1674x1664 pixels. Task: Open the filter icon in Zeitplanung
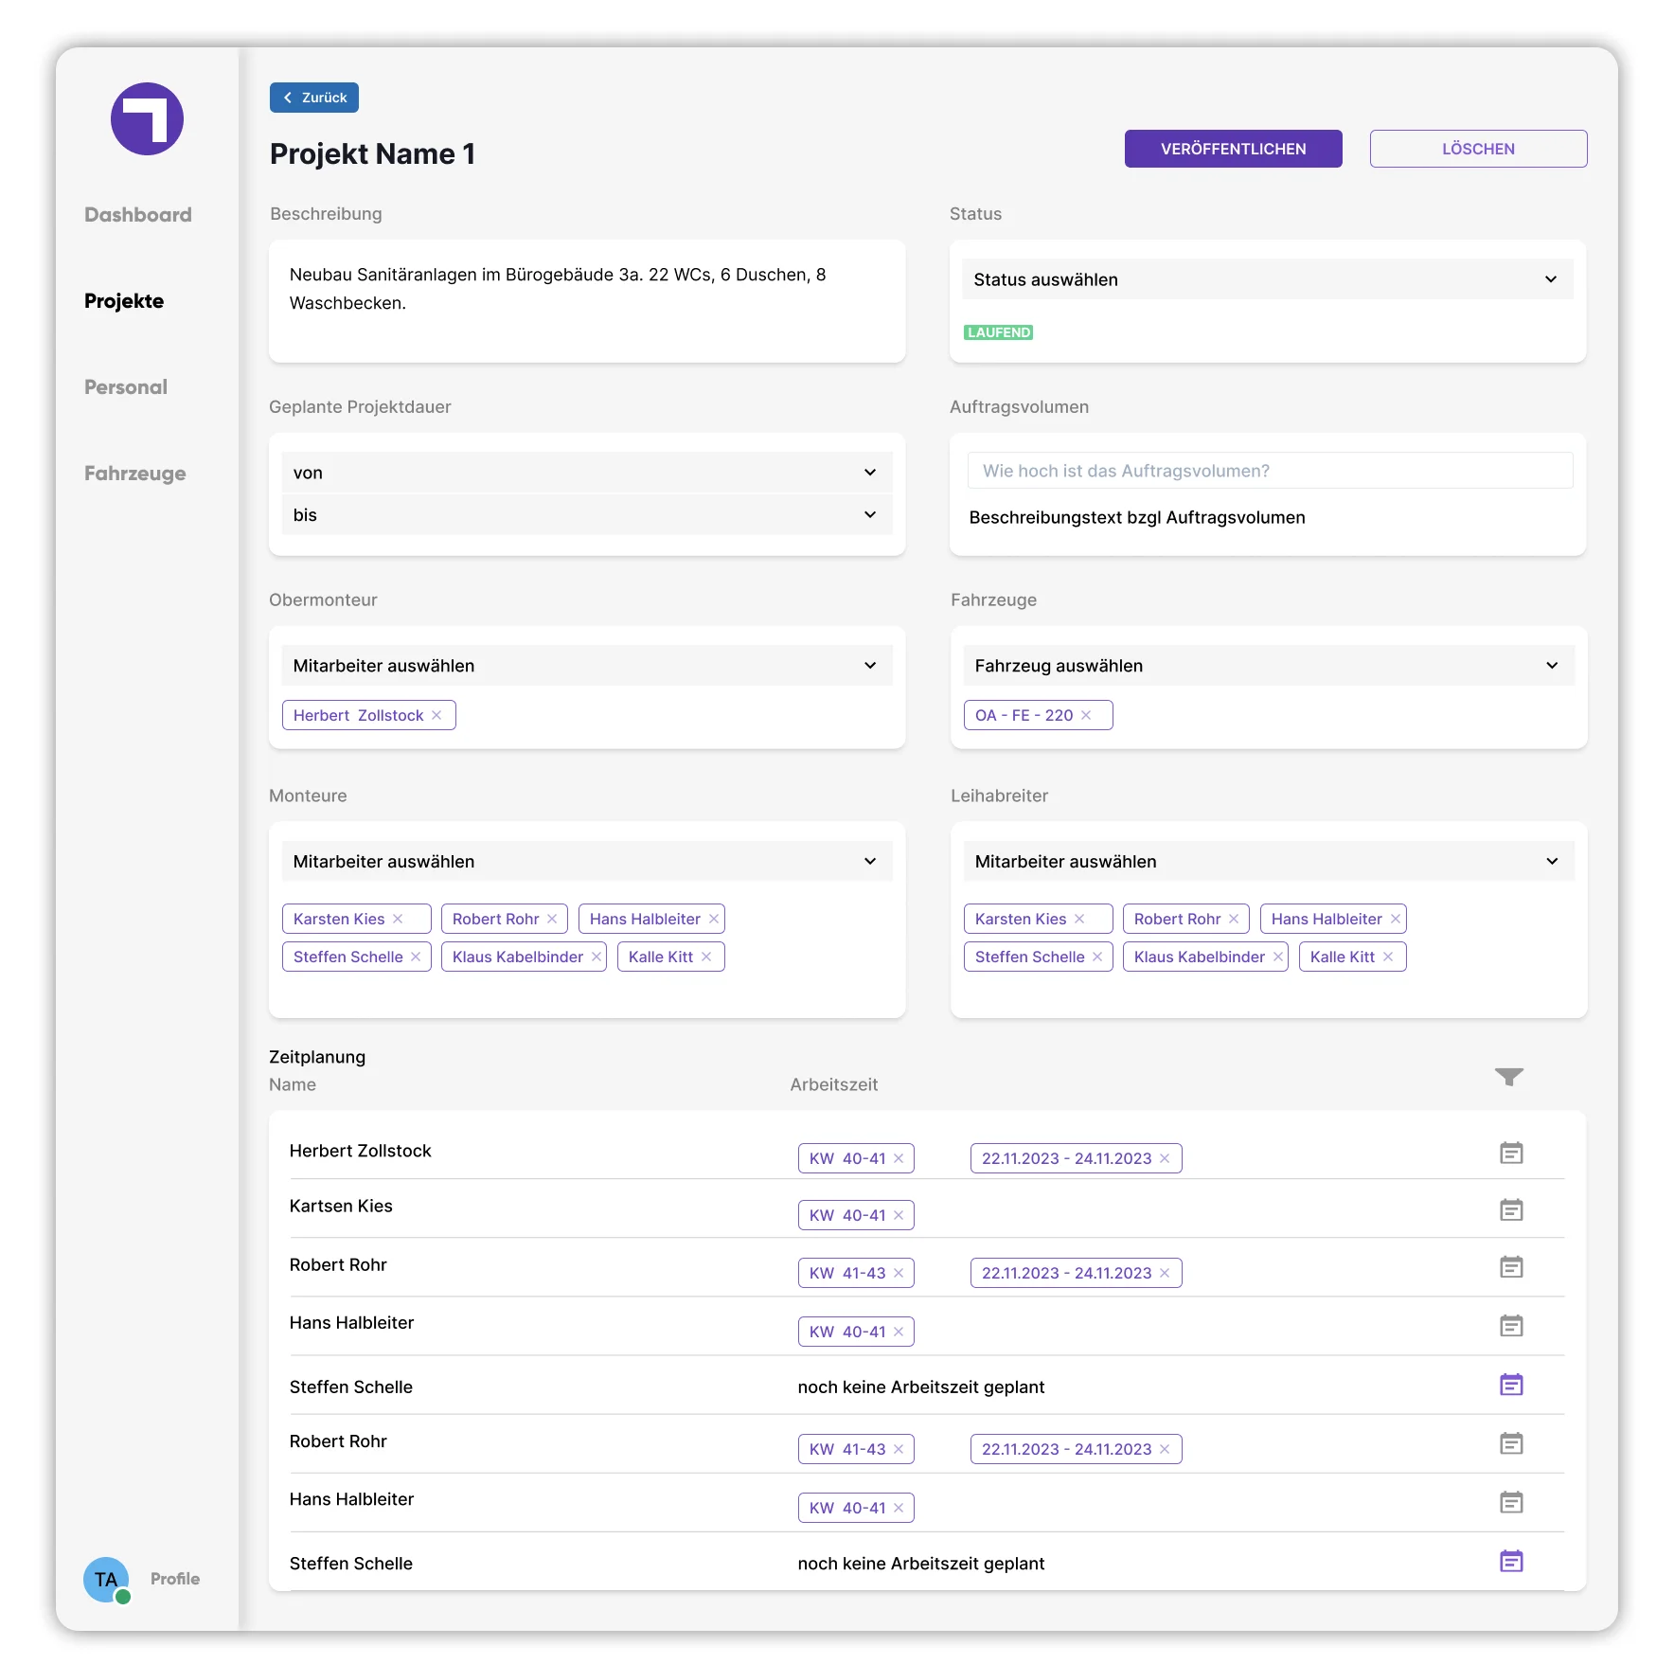coord(1508,1077)
